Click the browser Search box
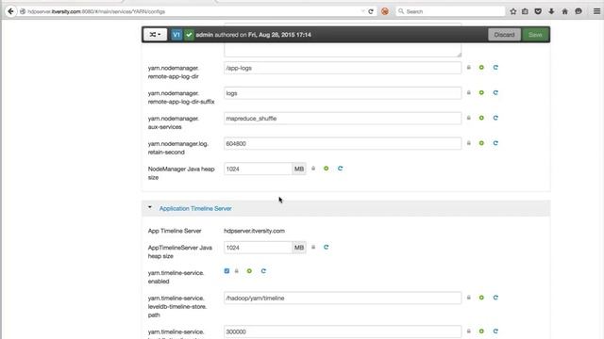604x339 pixels. [x=451, y=11]
